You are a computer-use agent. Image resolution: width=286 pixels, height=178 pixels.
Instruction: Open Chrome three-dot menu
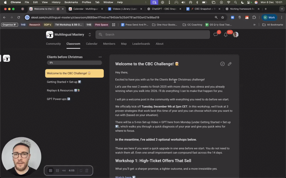tap(282, 18)
